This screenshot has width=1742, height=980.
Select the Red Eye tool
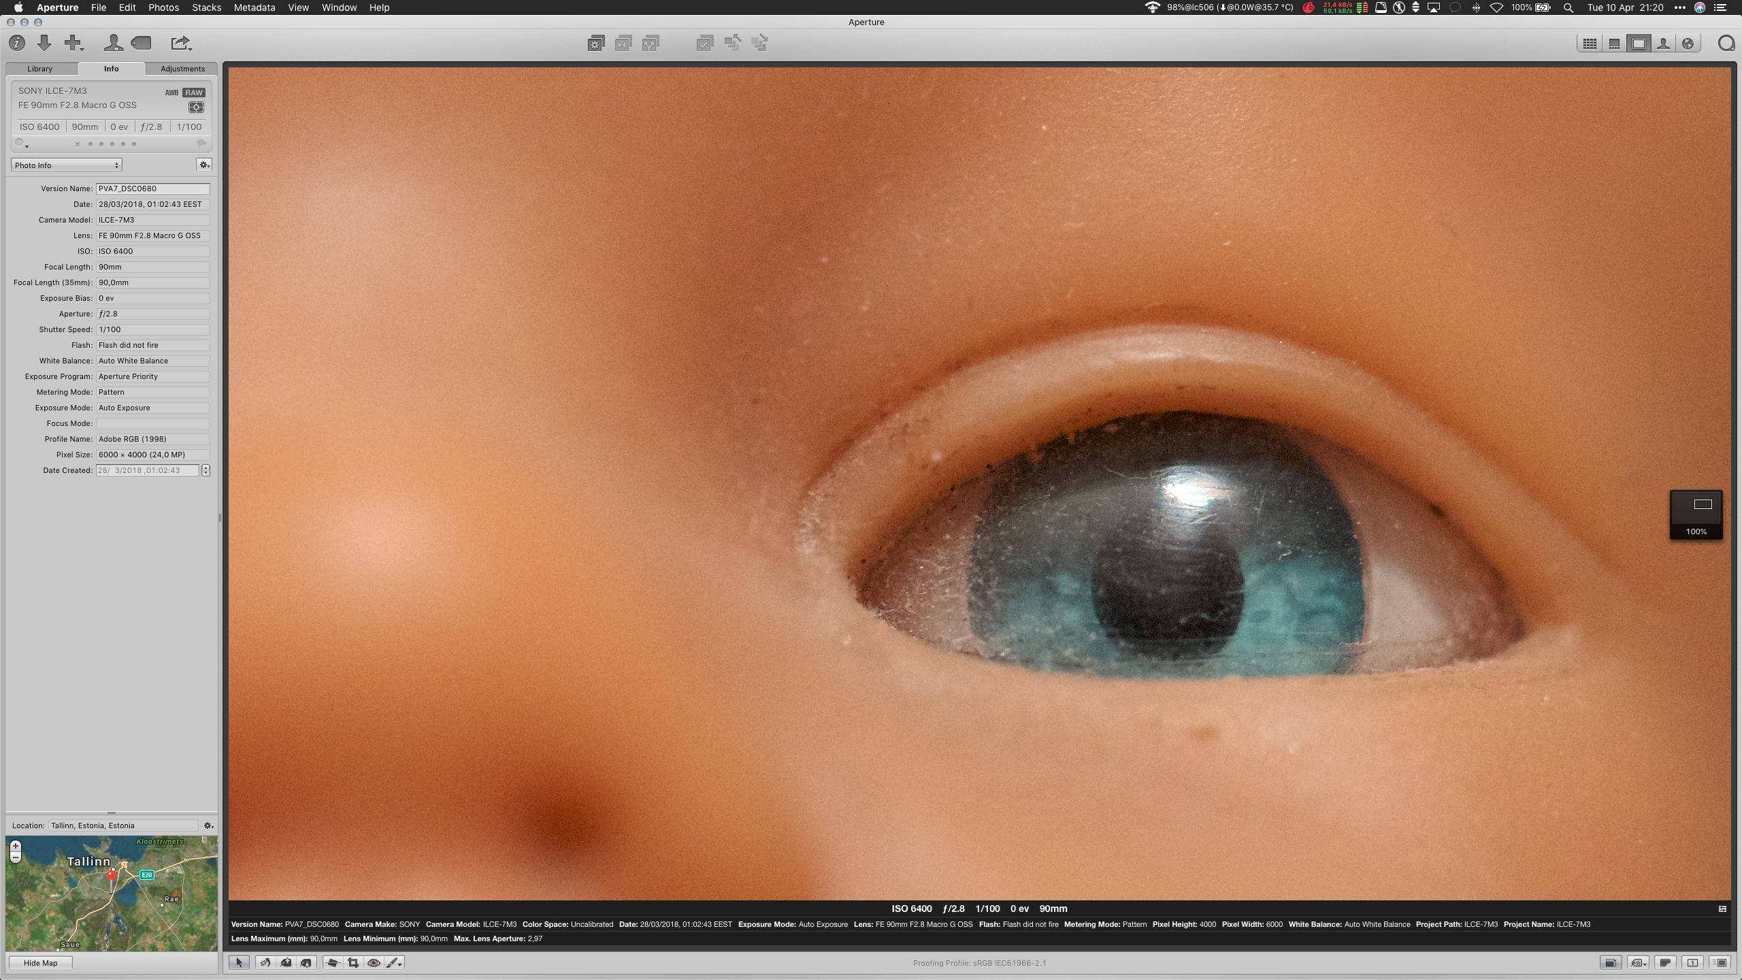point(373,962)
